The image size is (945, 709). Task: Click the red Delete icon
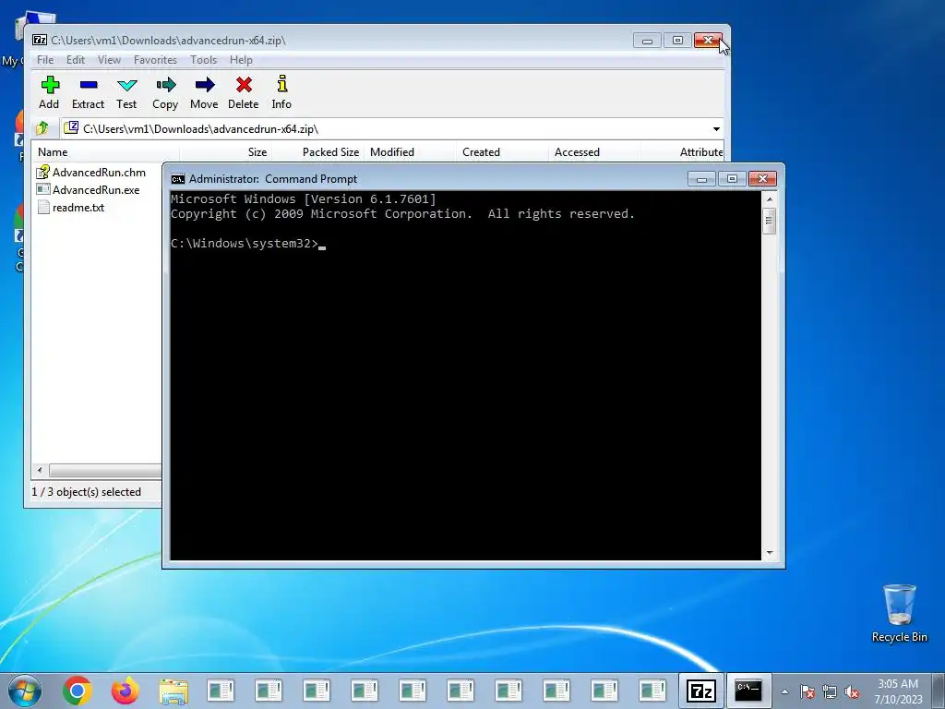(244, 93)
